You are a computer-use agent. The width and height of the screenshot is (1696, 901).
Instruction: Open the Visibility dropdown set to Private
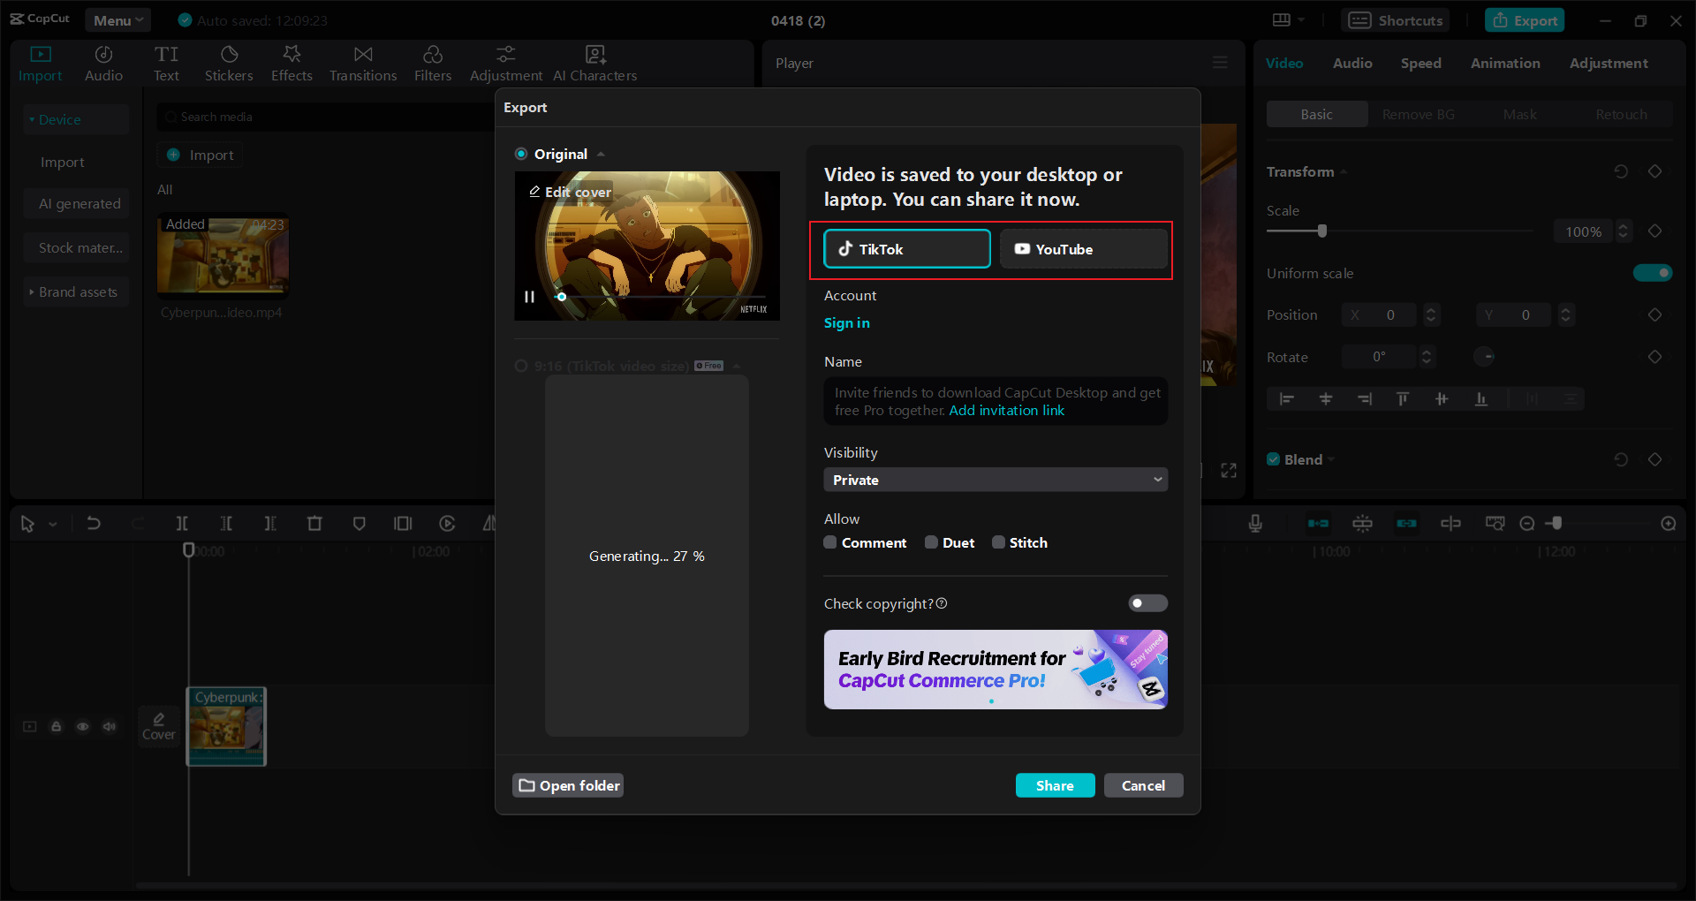tap(996, 480)
